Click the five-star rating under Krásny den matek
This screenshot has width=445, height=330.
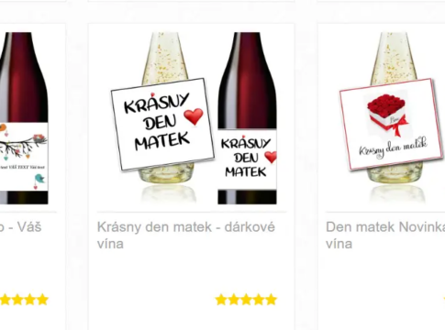pos(246,300)
